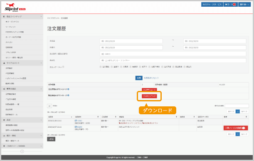Viewport: 254px width, 161px height.
Task: Toggle select-all checkbox beside 注文ステータス label
Action: pyautogui.click(x=63, y=67)
